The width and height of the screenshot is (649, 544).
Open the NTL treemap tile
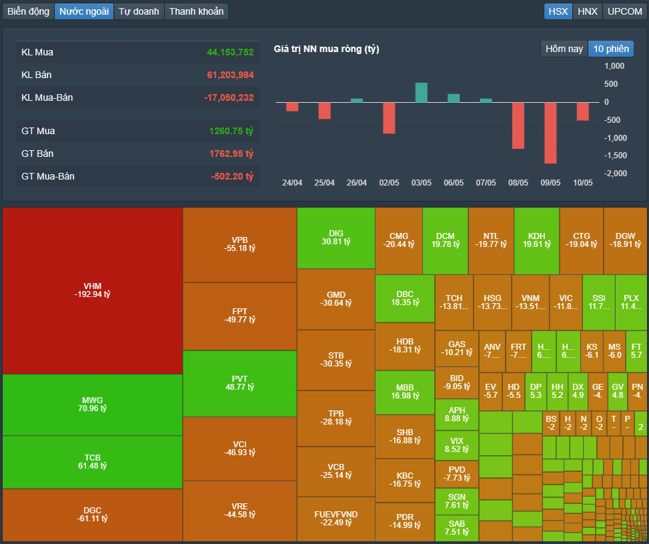[491, 241]
